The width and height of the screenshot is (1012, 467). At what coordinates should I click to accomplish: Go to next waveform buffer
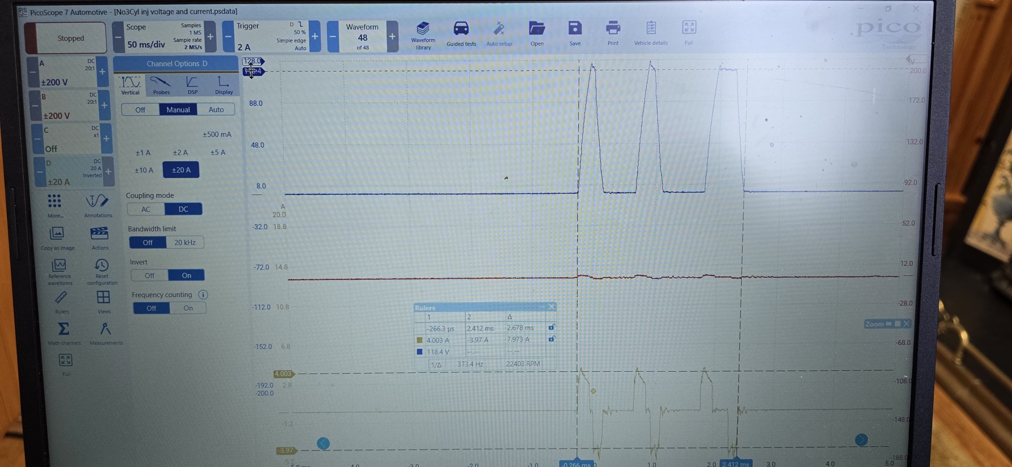tap(392, 37)
